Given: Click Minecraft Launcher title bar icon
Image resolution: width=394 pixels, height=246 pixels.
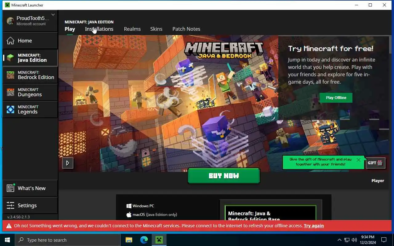Looking at the screenshot, I should click(x=7, y=5).
